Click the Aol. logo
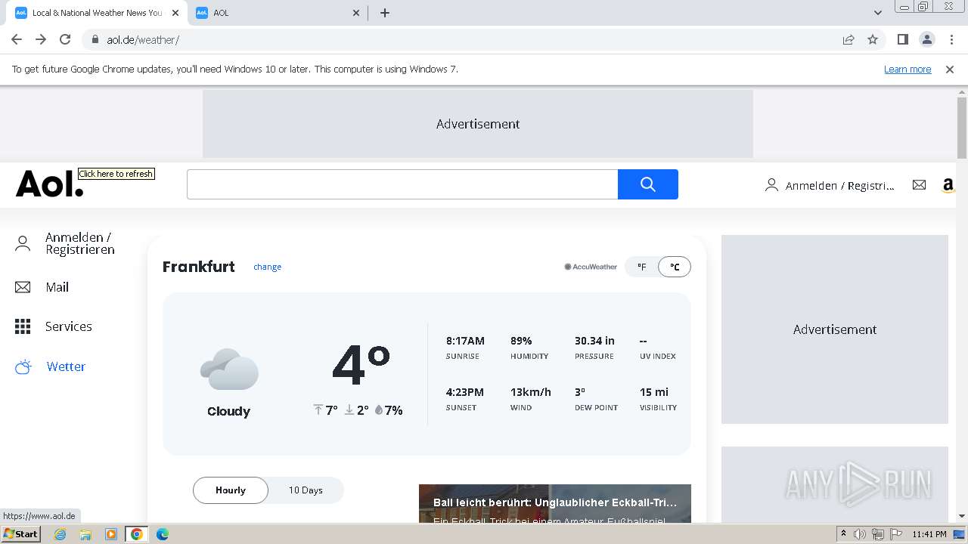The height and width of the screenshot is (544, 968). pos(50,184)
